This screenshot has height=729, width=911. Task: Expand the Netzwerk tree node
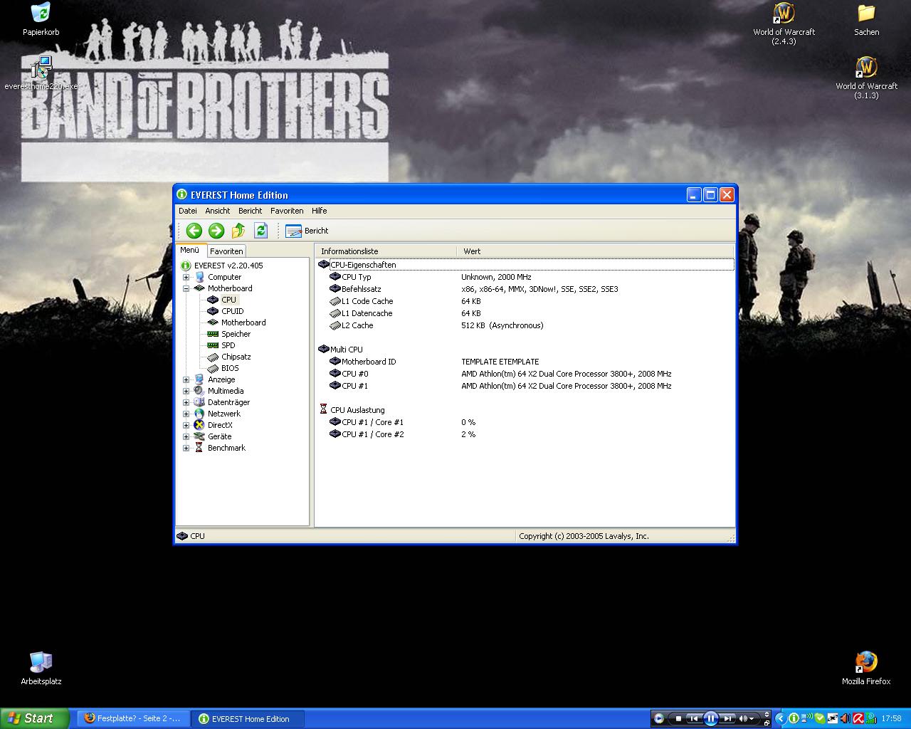186,414
